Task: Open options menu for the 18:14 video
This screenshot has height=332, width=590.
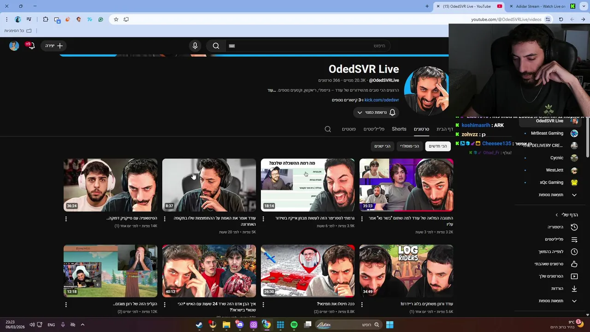Action: (x=263, y=219)
